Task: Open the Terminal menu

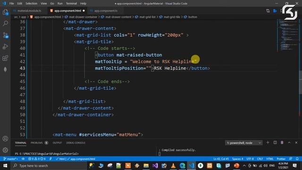Action: pos(71,3)
